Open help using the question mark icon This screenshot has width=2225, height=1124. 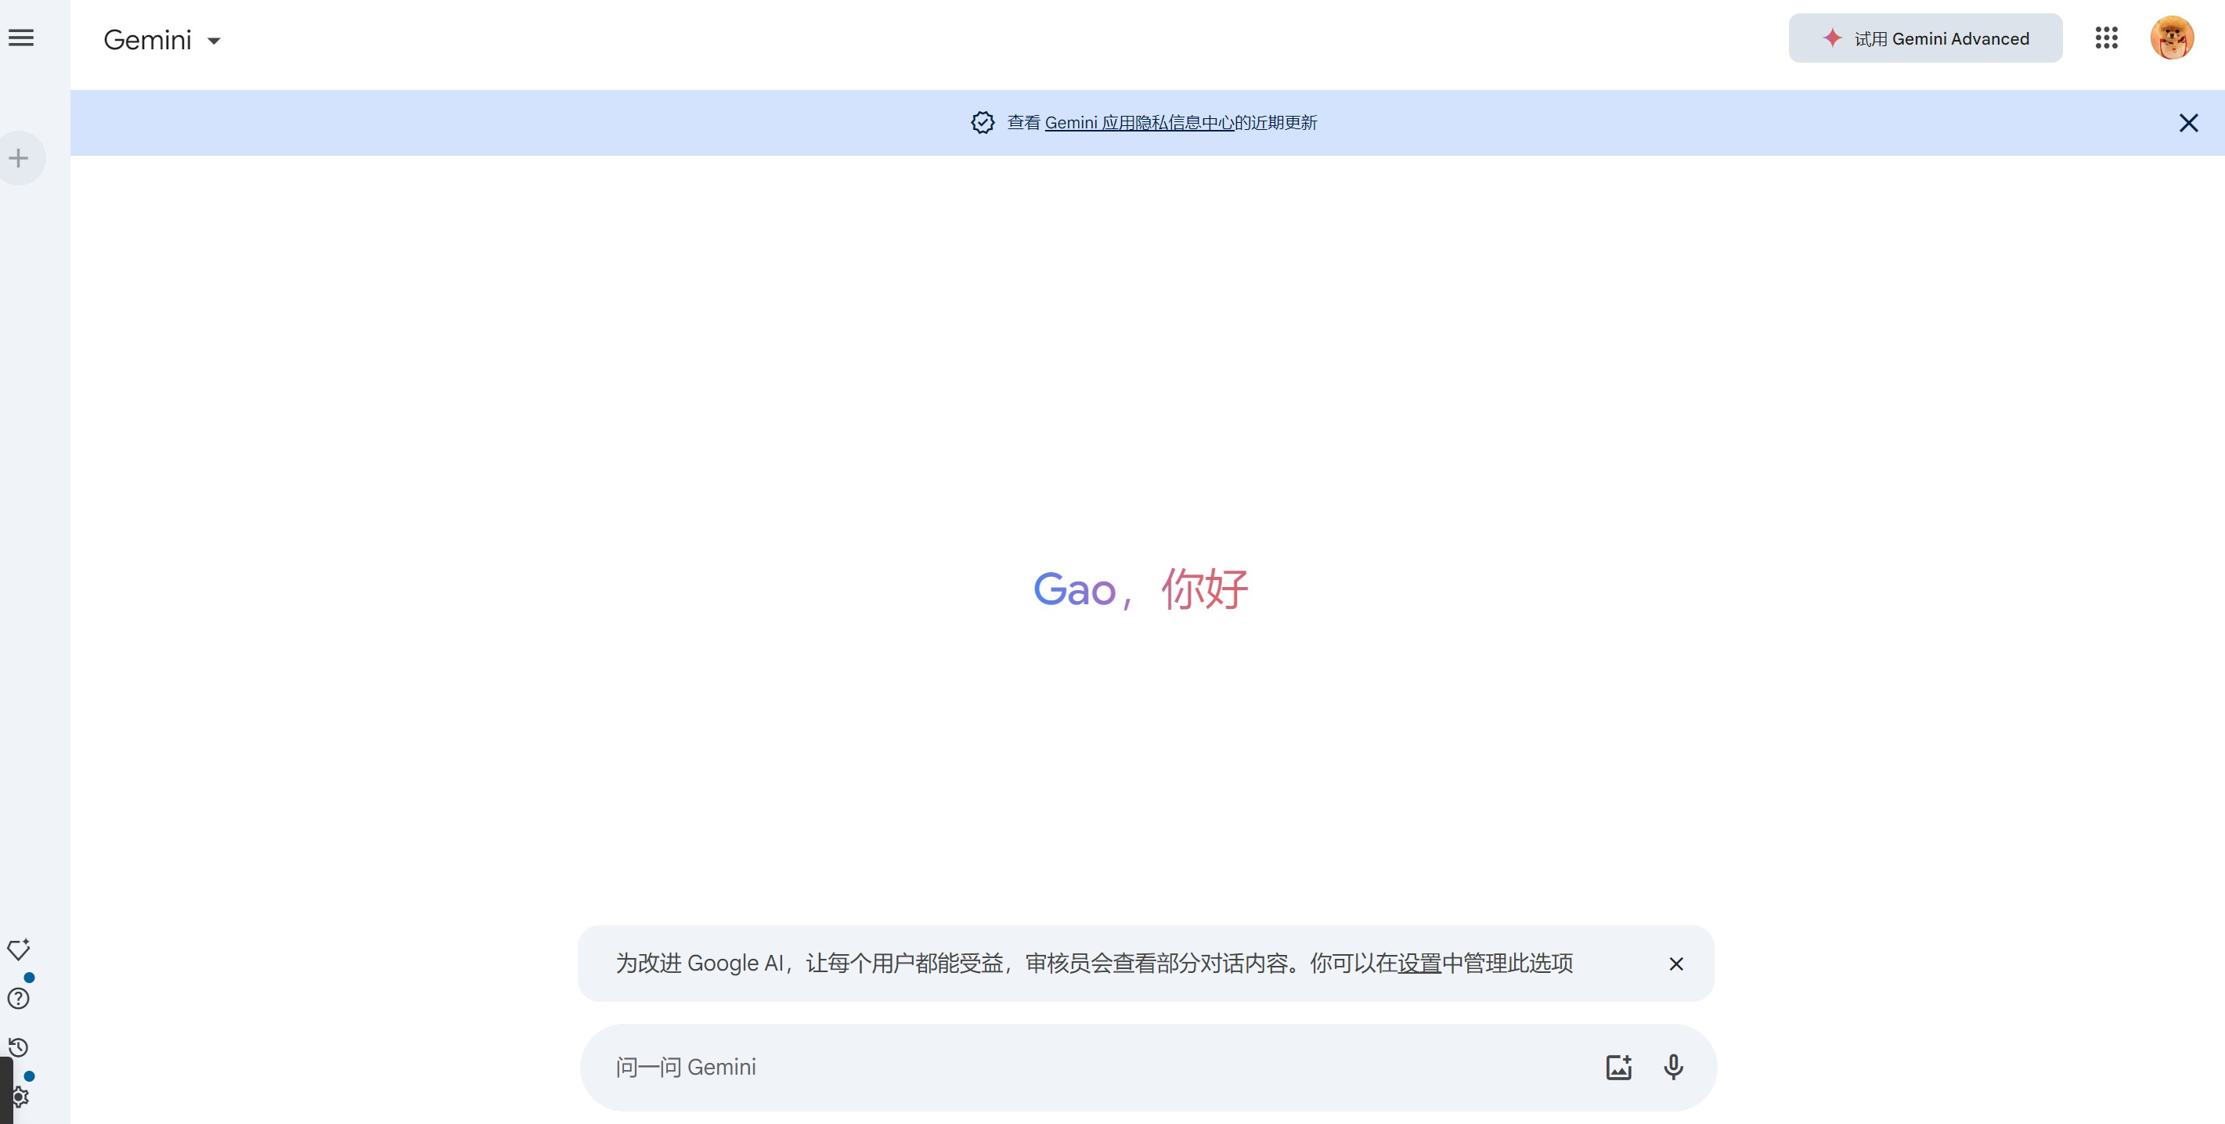coord(18,999)
